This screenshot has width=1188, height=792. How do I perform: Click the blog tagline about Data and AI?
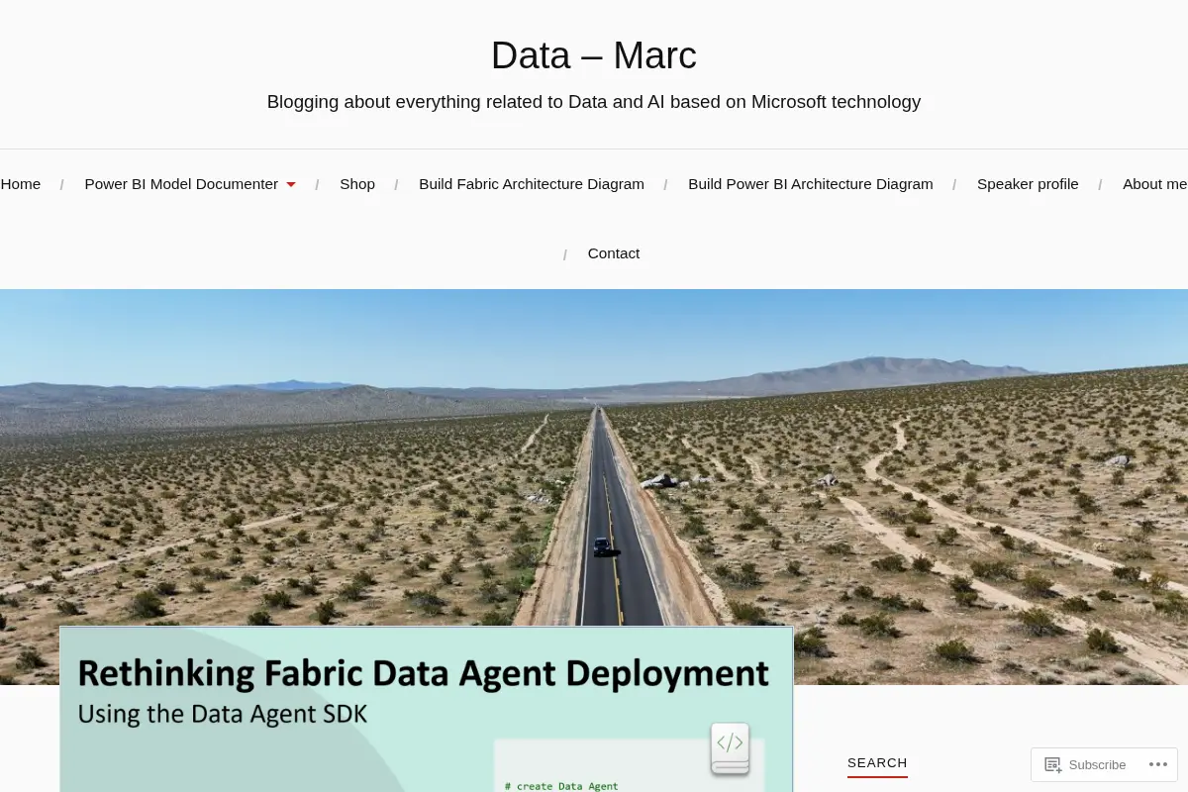tap(594, 102)
